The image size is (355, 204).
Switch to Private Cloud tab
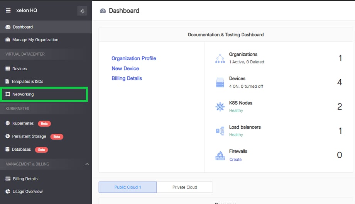185,187
